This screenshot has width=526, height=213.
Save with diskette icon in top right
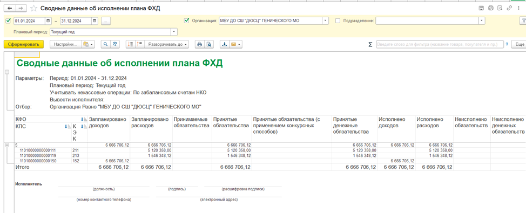pos(481,9)
